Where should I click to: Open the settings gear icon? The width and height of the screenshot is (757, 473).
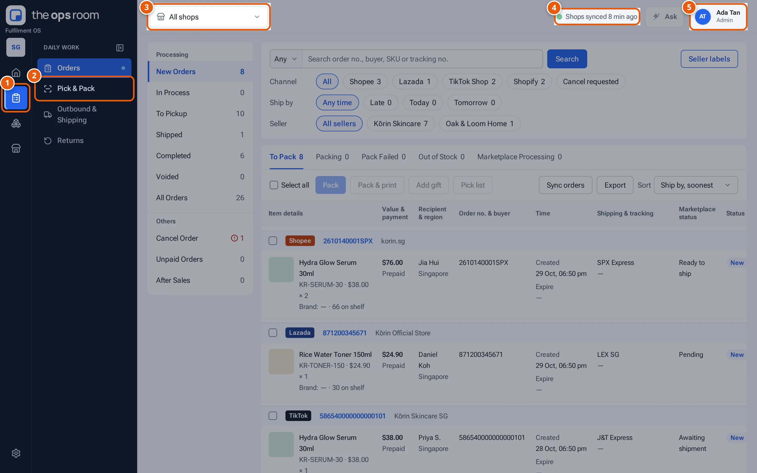[x=16, y=453]
